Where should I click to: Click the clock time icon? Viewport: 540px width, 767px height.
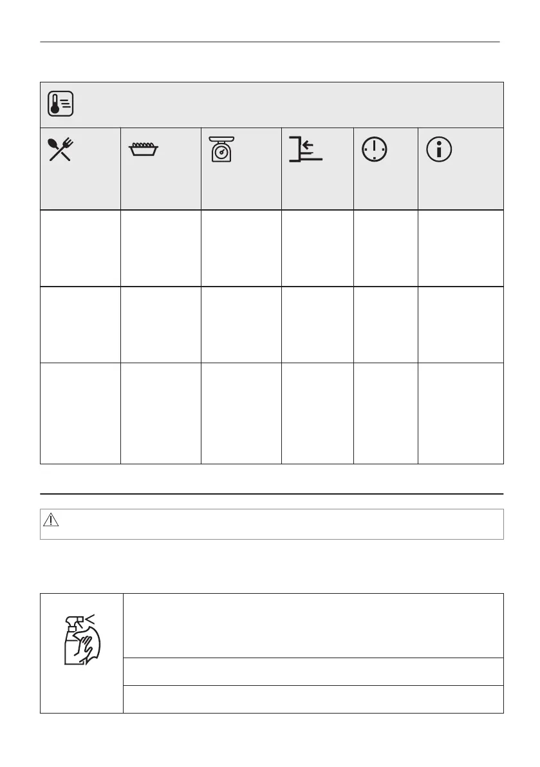pyautogui.click(x=375, y=149)
